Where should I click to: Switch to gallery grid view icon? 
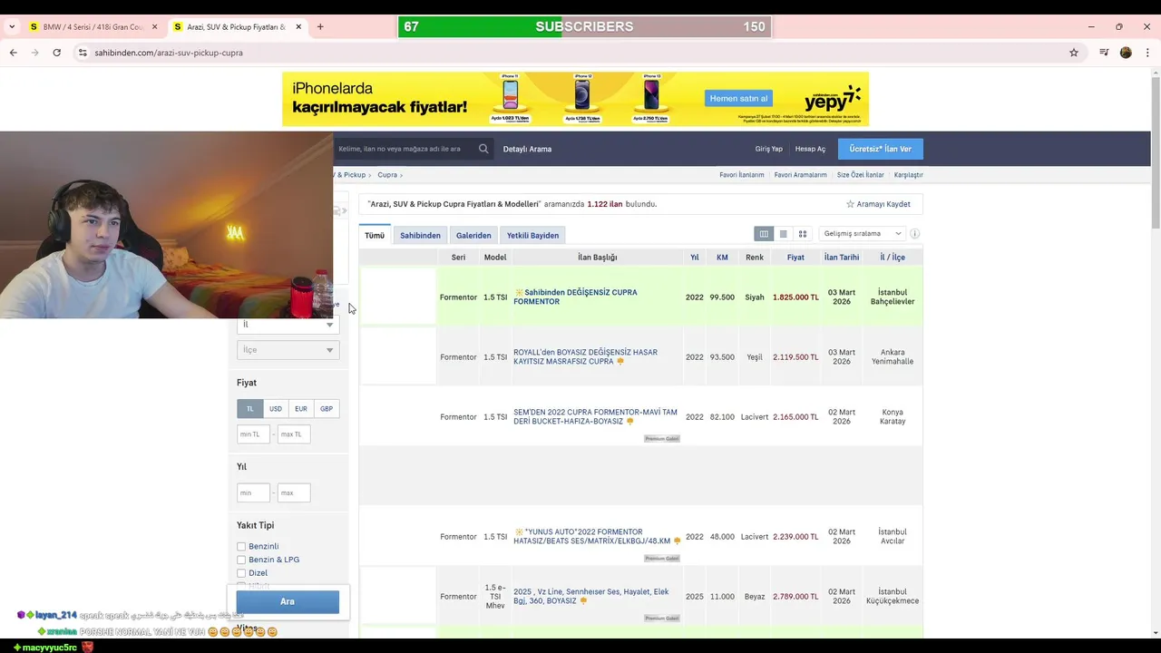pyautogui.click(x=803, y=234)
